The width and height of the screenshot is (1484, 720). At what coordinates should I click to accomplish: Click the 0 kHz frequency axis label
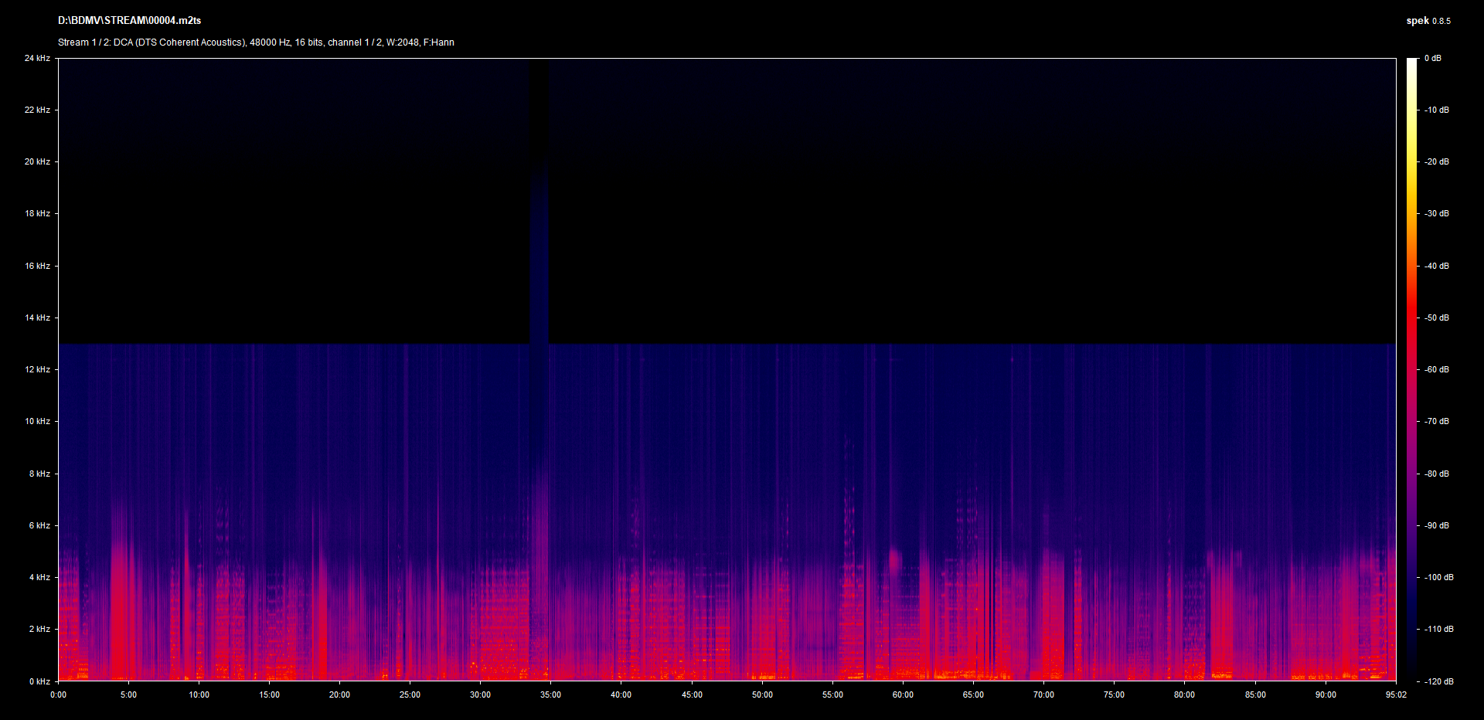click(x=39, y=681)
